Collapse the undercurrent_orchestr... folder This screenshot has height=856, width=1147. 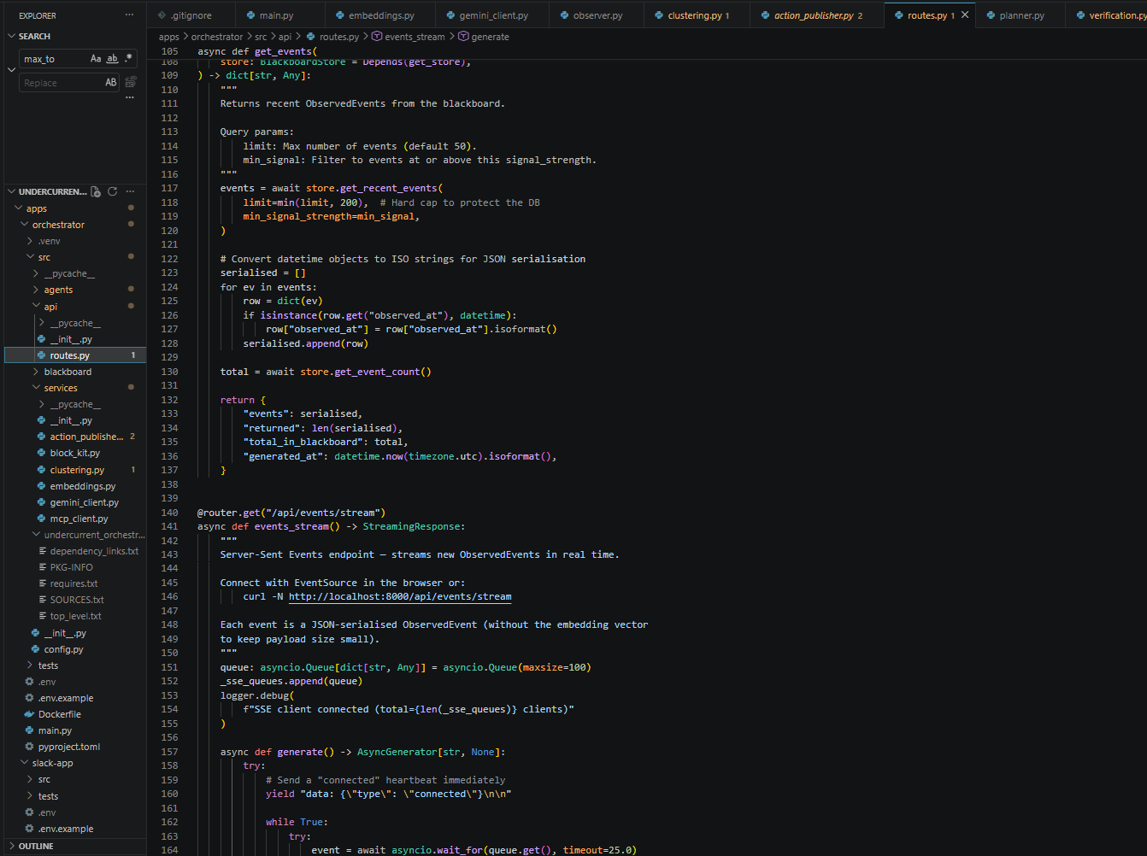coord(94,535)
